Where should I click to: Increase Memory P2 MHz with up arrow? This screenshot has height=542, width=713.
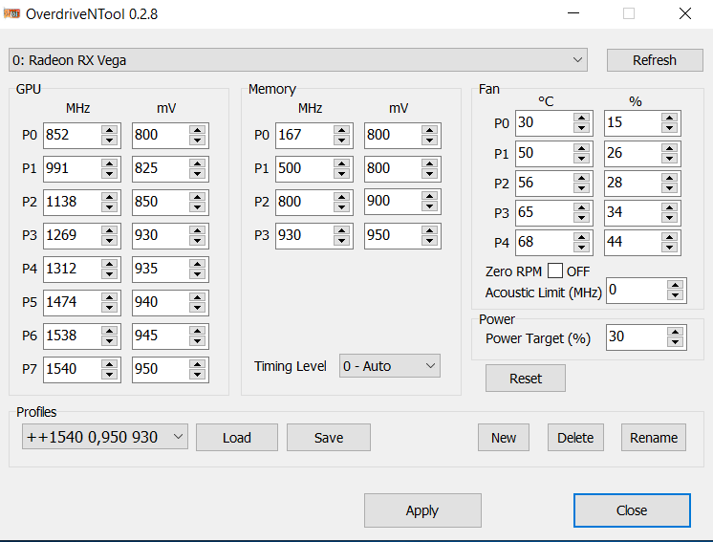point(341,197)
